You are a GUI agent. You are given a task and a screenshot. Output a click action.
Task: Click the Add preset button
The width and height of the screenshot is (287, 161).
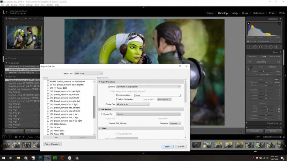tap(56, 138)
